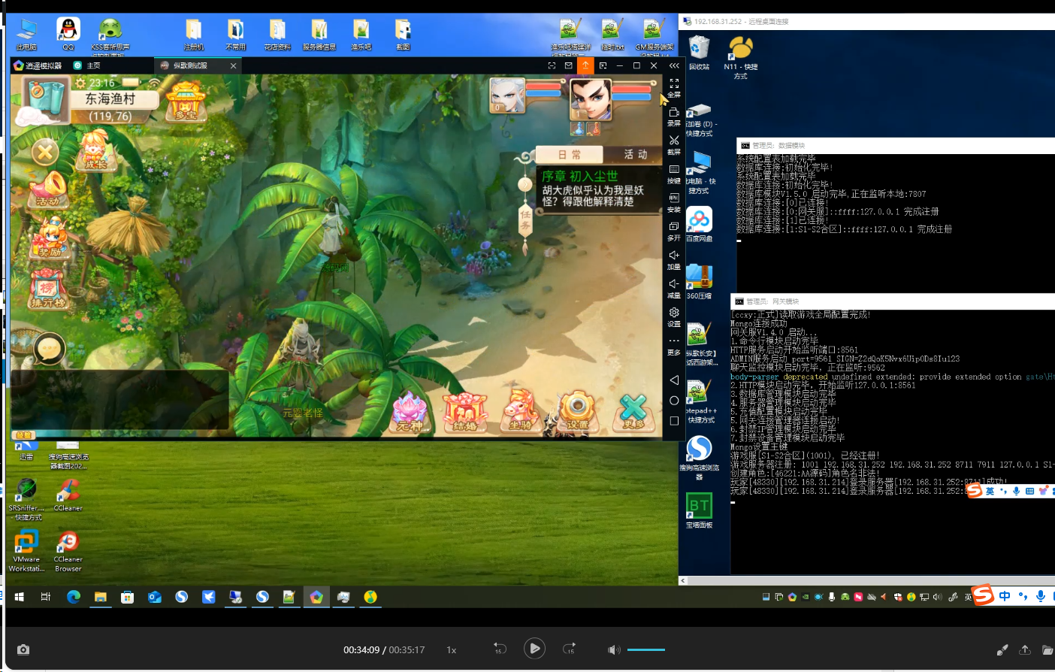This screenshot has height=672, width=1055.
Task: Click the Android recent apps square button
Action: (x=674, y=421)
